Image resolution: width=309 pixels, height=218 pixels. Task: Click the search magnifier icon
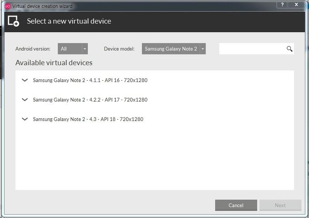[289, 49]
